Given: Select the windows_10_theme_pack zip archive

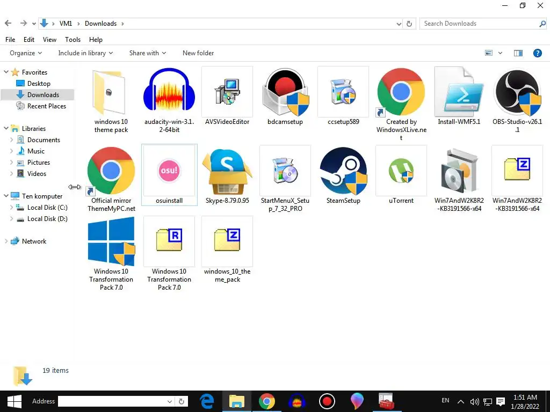Looking at the screenshot, I should [x=227, y=250].
